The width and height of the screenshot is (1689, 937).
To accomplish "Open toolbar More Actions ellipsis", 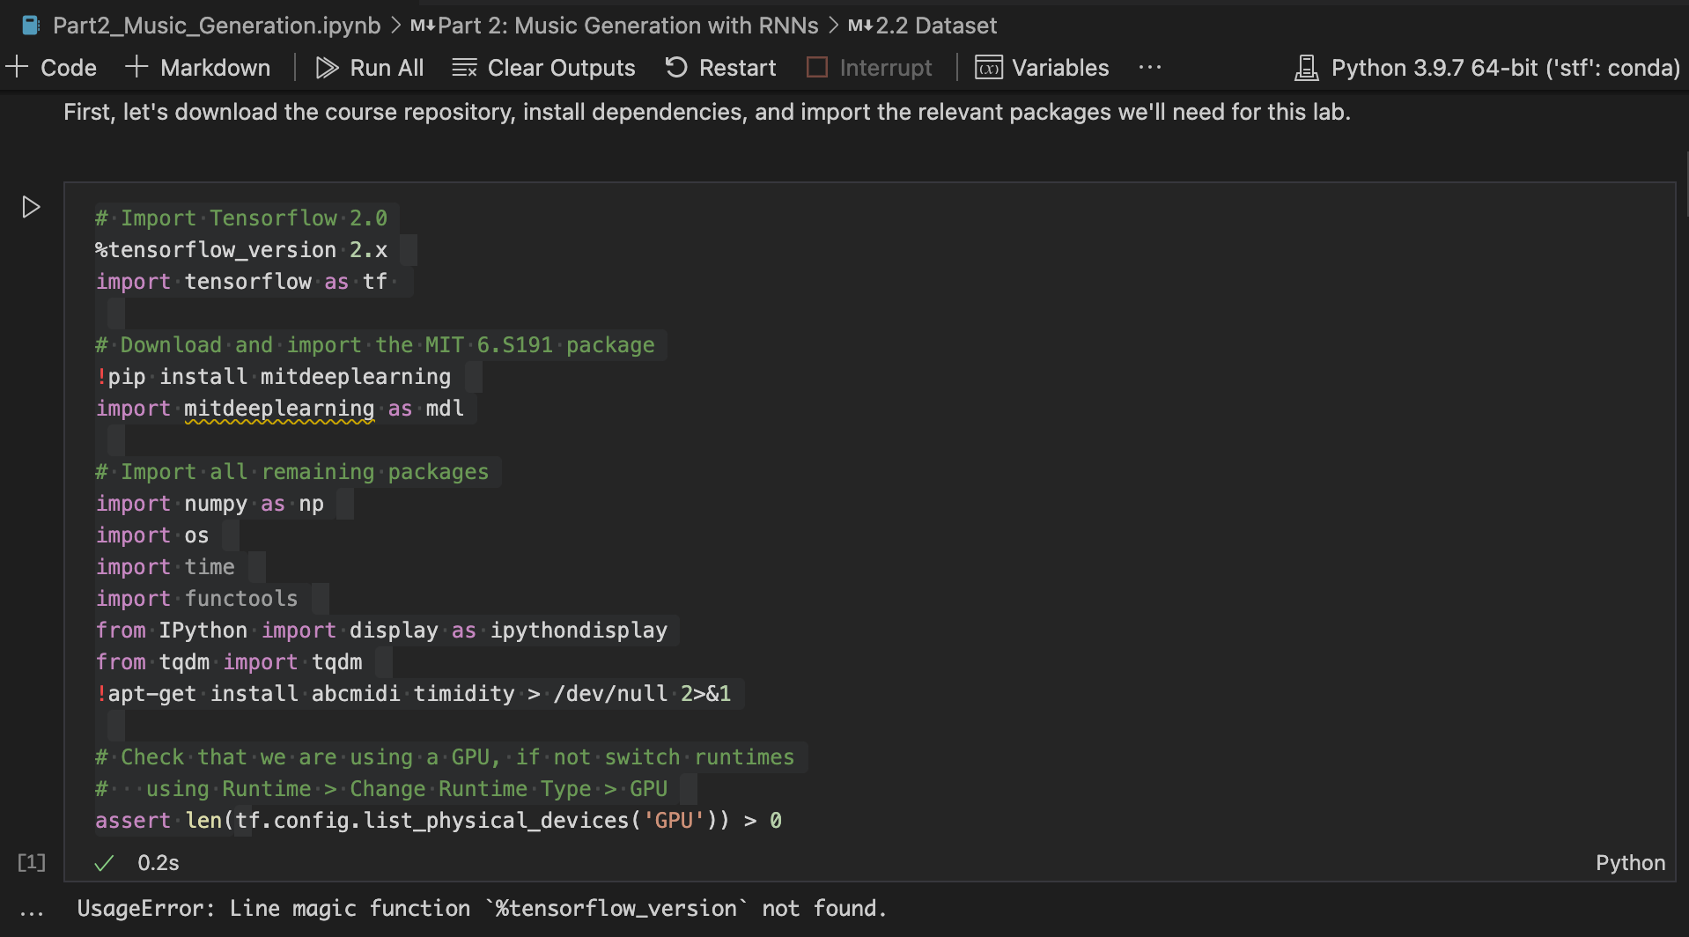I will click(x=1150, y=68).
